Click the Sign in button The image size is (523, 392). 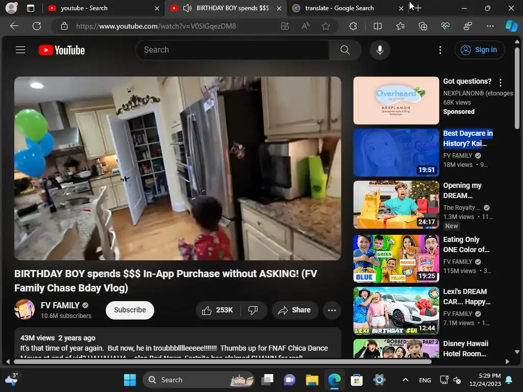click(479, 50)
